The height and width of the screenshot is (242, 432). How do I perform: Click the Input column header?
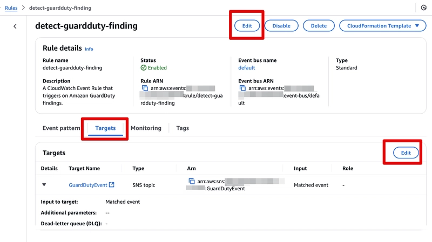tap(300, 168)
